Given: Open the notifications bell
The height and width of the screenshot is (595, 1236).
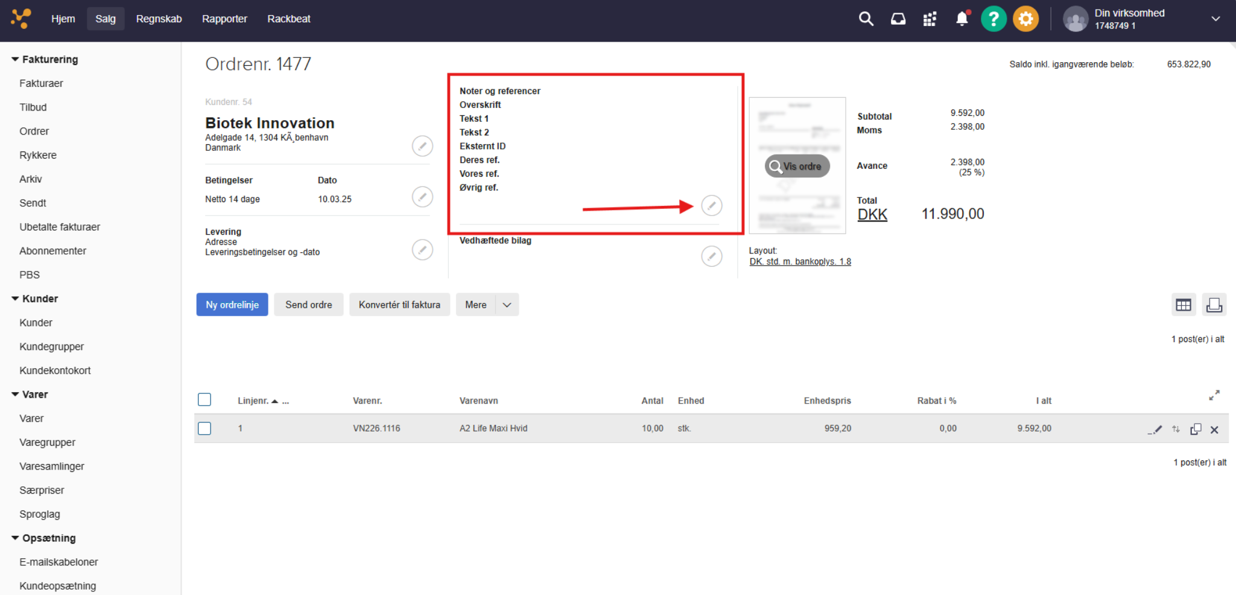Looking at the screenshot, I should [x=962, y=19].
